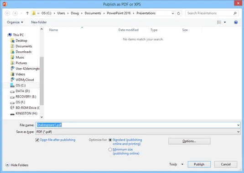Click Documents in the address breadcrumb
Screen dimensions: 244x173
(93, 13)
